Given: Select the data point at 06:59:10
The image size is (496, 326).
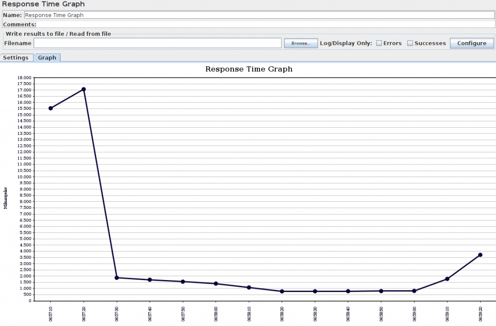Looking at the screenshot, I should point(447,279).
